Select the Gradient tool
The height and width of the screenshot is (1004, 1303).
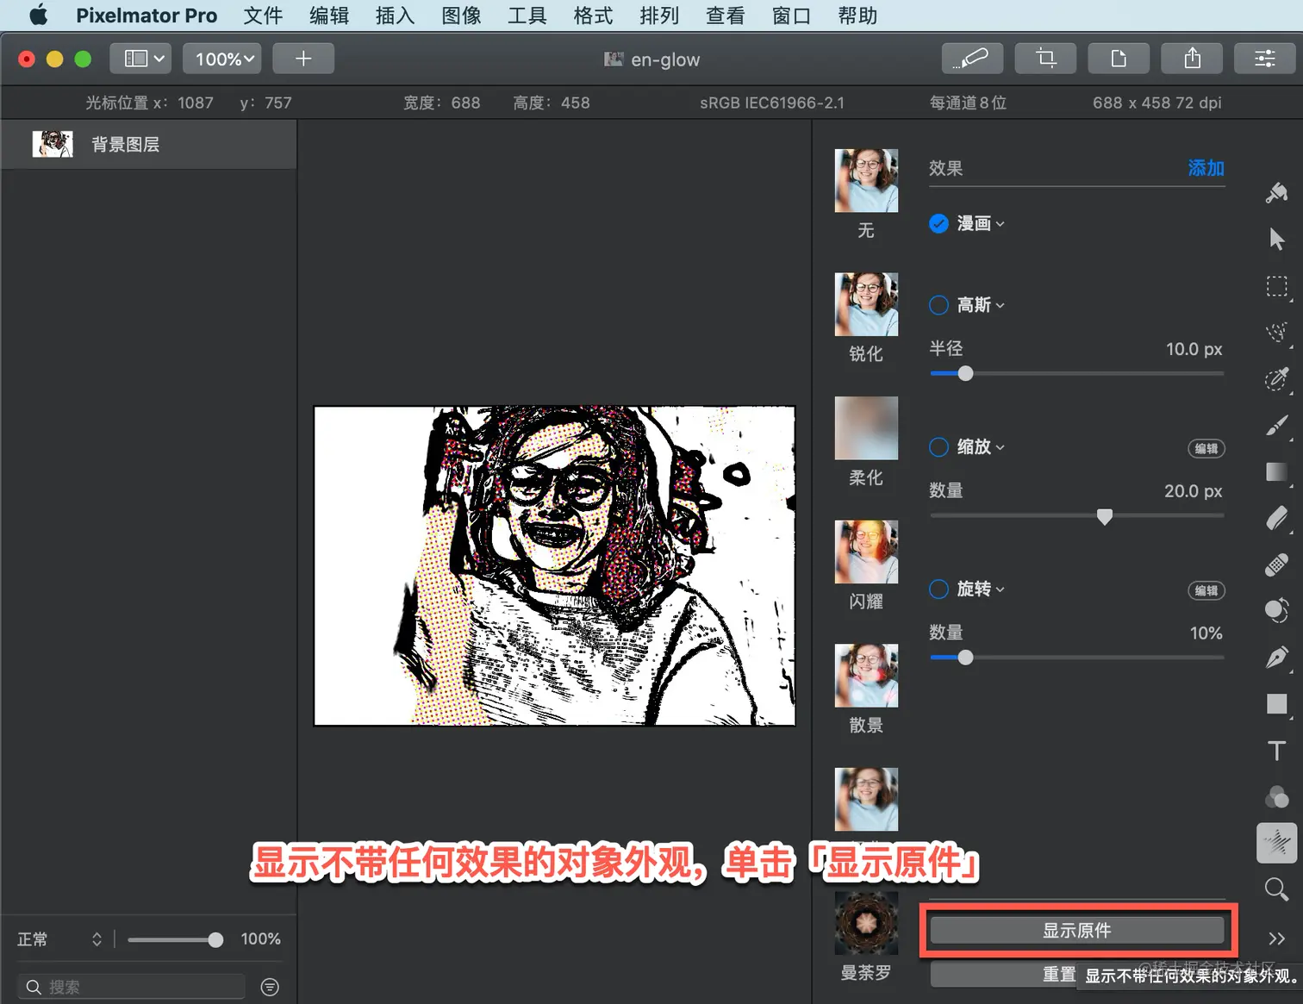coord(1276,472)
